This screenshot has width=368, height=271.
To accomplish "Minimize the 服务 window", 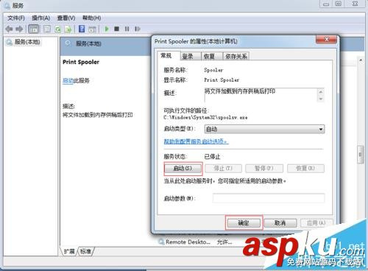I will [x=326, y=4].
